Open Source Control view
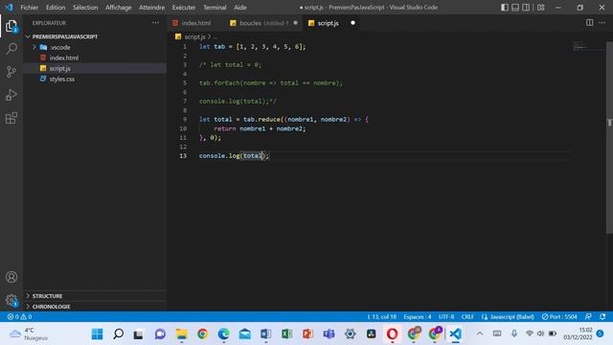Image resolution: width=613 pixels, height=345 pixels. [x=11, y=72]
